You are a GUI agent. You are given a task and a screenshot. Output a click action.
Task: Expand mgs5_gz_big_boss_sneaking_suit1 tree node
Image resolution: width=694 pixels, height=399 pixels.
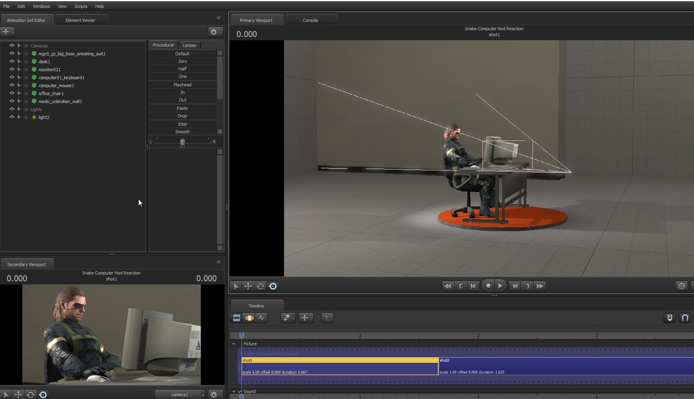coord(26,54)
